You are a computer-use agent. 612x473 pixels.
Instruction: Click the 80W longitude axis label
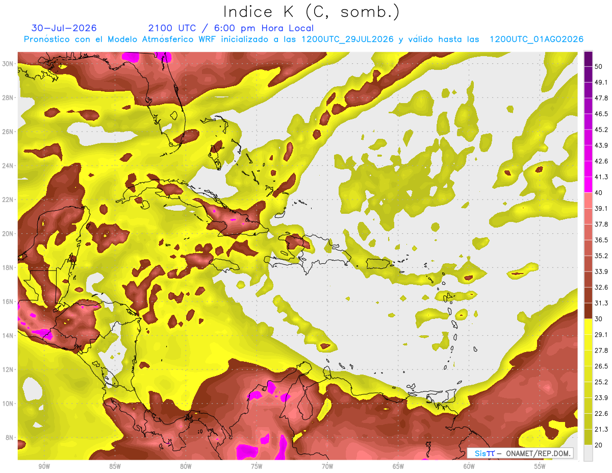(x=186, y=466)
